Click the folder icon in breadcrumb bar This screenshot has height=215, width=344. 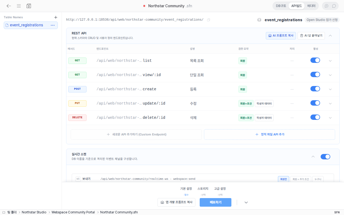tap(4, 212)
